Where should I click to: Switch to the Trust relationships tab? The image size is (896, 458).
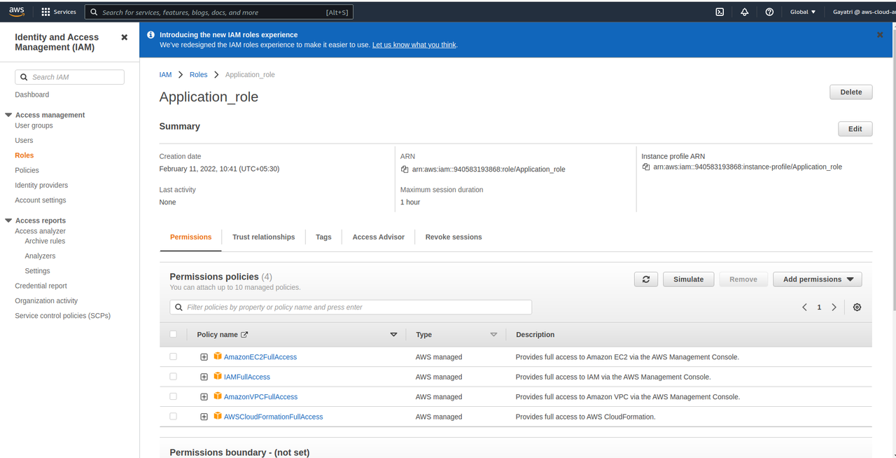[x=263, y=237]
